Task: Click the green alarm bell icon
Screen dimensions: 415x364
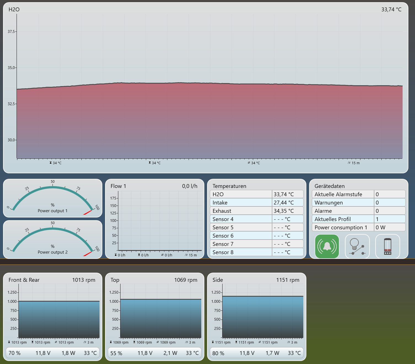Action: (327, 246)
